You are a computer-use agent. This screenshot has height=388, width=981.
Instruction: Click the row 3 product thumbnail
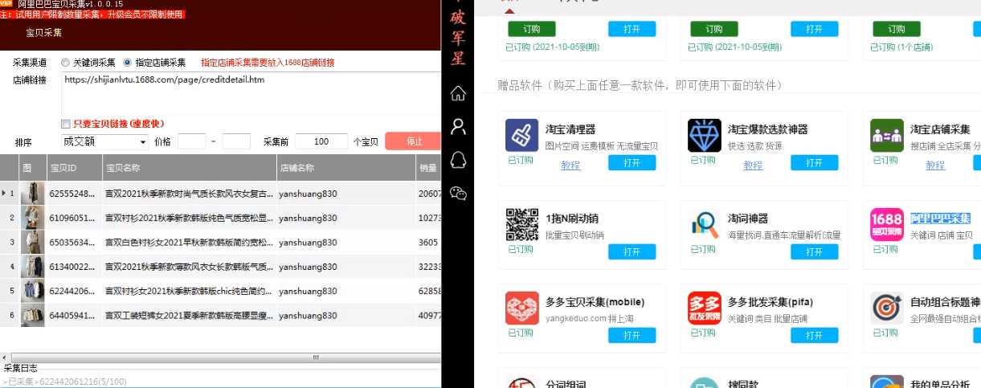(32, 242)
